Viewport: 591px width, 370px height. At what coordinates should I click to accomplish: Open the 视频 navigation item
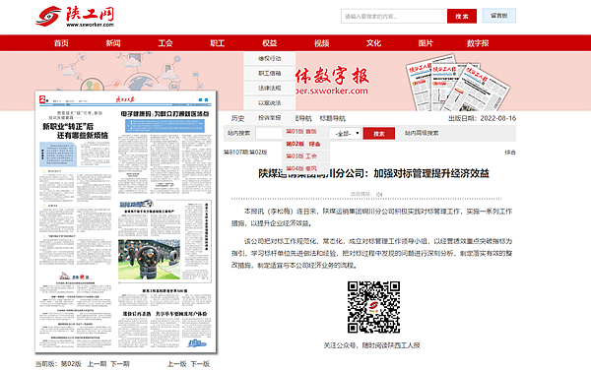321,43
